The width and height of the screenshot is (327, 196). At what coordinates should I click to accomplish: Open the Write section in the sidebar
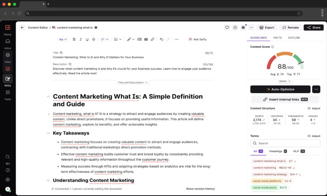8,81
